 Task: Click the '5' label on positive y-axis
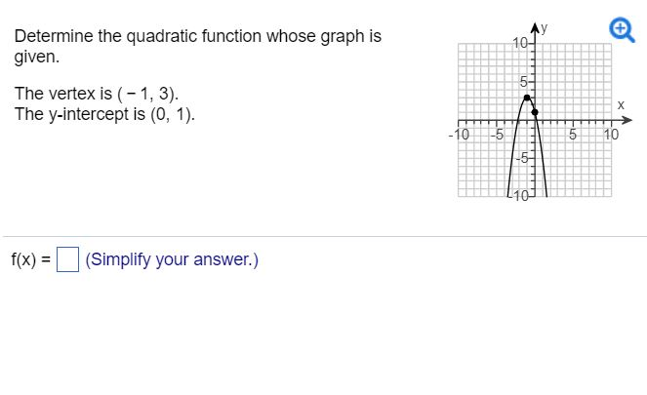523,82
